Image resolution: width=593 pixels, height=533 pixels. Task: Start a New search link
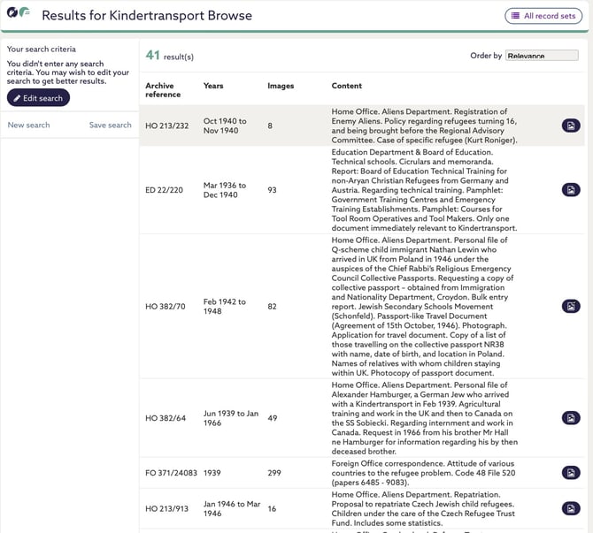click(x=28, y=126)
